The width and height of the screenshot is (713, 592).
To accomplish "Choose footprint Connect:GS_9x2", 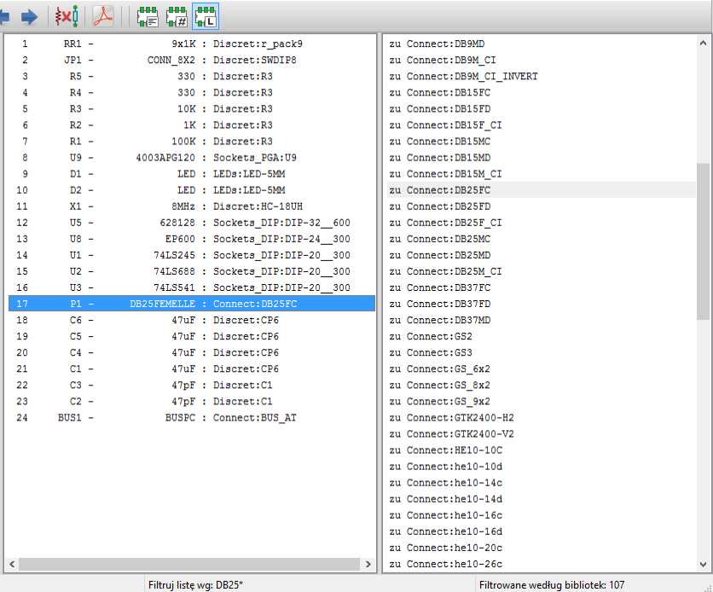I will click(x=541, y=402).
